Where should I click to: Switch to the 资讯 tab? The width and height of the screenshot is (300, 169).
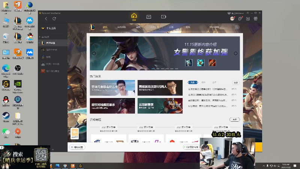point(105,27)
